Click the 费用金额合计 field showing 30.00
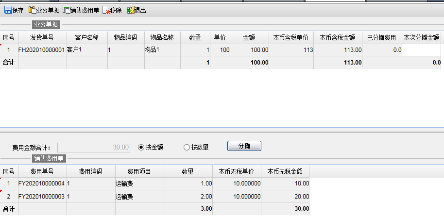 pyautogui.click(x=94, y=147)
